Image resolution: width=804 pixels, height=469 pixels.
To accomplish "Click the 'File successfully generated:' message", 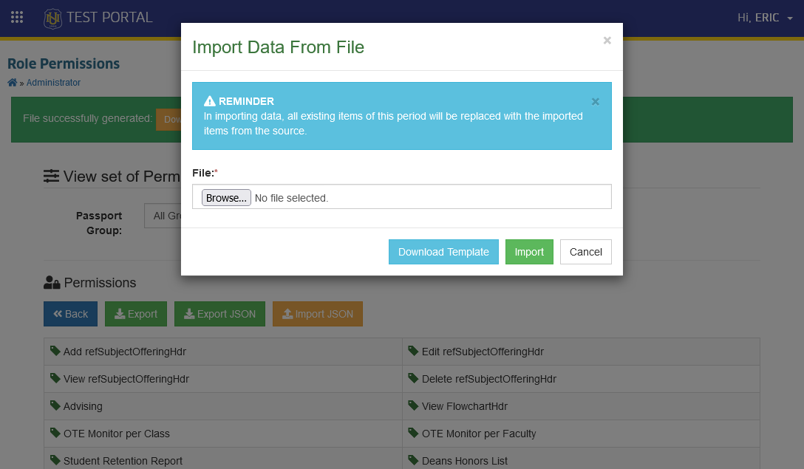I will click(88, 118).
